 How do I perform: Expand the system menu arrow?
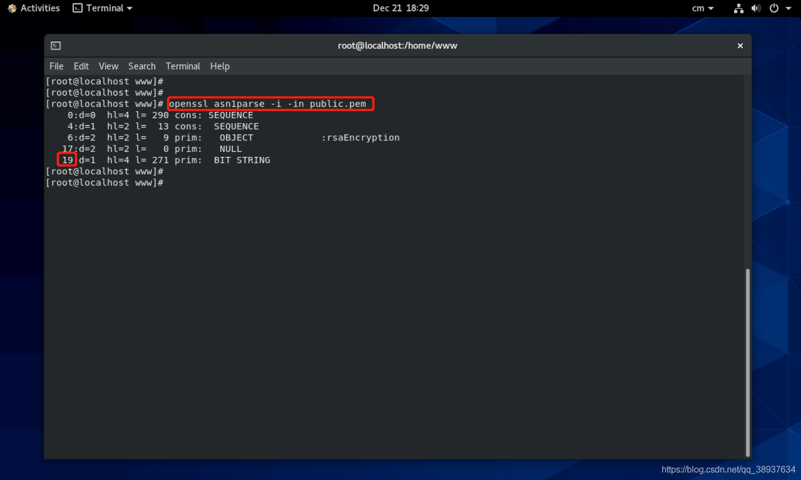788,8
